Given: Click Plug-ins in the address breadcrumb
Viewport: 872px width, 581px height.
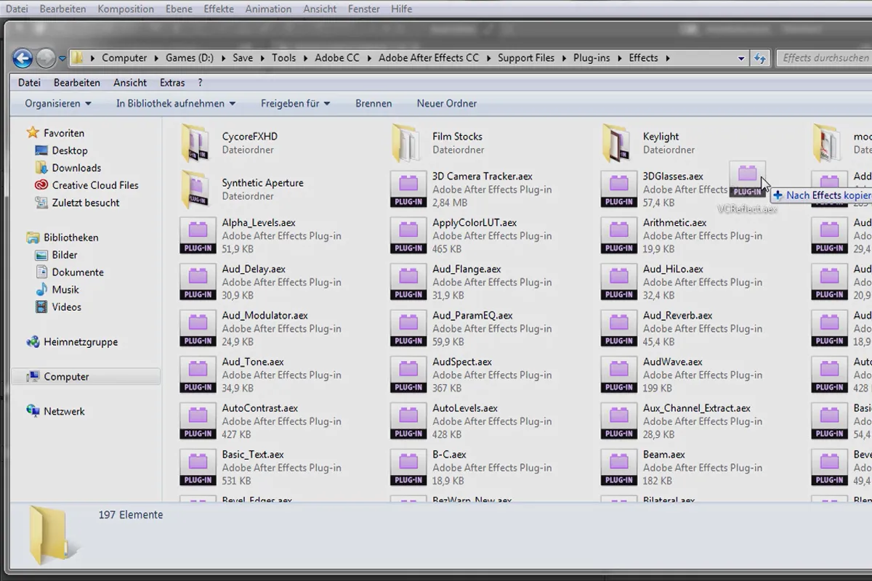Looking at the screenshot, I should pos(592,58).
